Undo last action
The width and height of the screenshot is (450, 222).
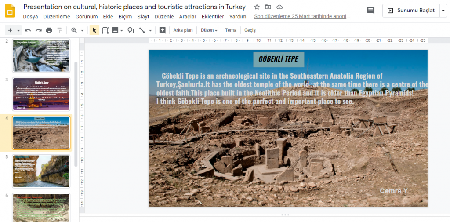click(x=28, y=30)
